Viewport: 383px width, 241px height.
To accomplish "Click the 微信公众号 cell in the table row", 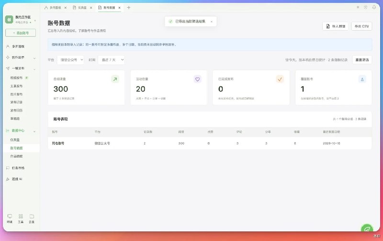I will point(102,143).
